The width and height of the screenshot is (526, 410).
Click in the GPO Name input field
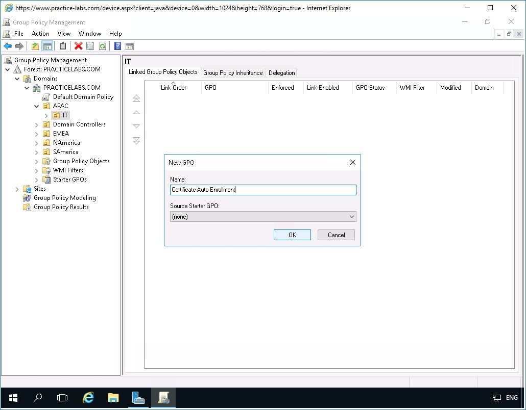262,189
